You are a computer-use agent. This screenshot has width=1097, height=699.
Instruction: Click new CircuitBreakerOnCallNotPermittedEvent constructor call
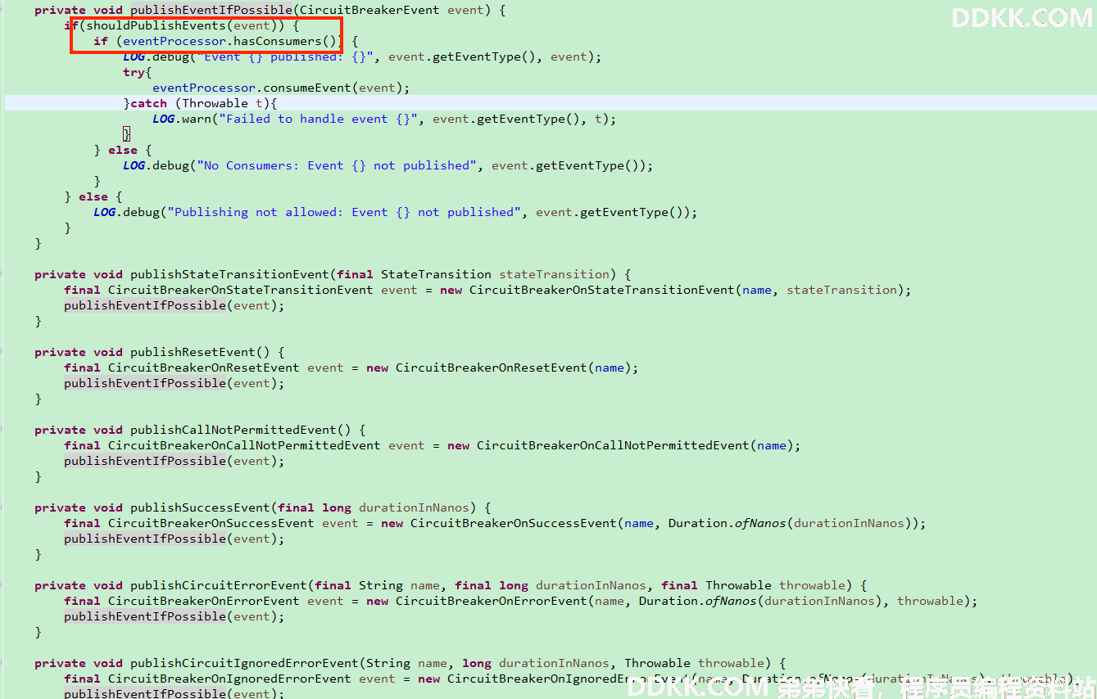pyautogui.click(x=598, y=445)
